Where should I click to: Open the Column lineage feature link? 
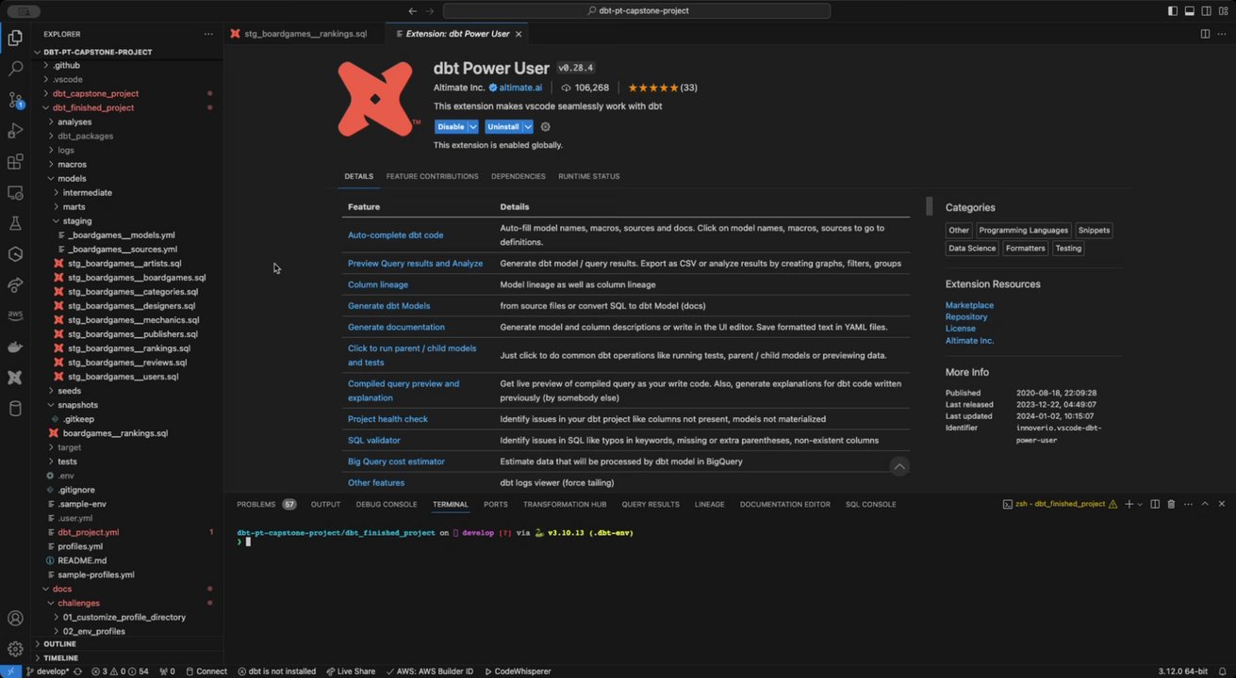coord(378,284)
